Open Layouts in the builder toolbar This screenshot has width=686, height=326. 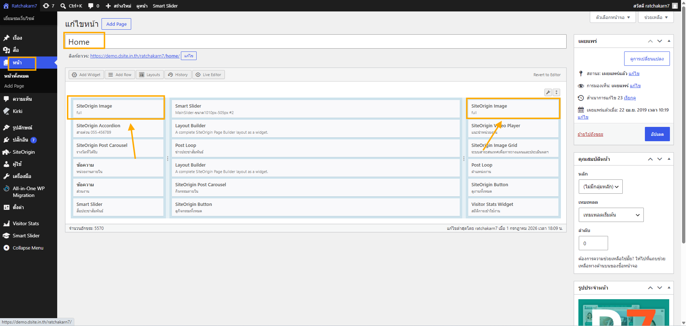click(x=149, y=75)
